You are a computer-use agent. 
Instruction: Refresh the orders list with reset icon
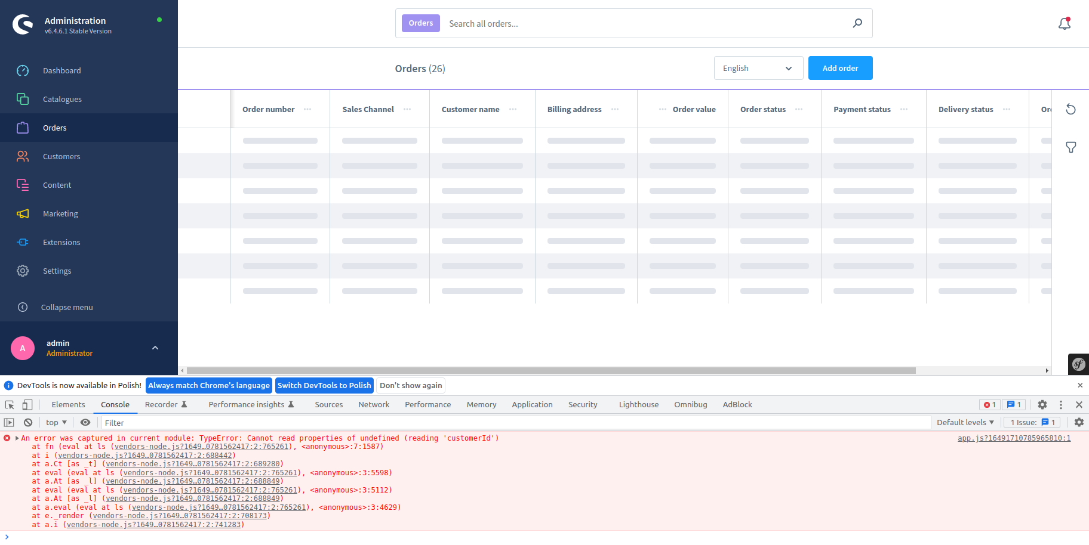click(1070, 109)
